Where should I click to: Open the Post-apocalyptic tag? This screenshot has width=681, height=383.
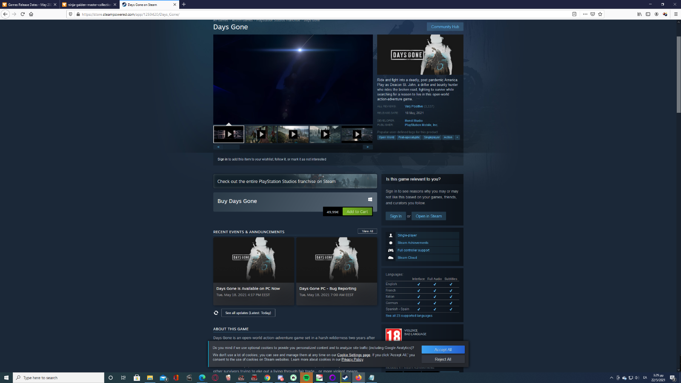click(x=409, y=137)
